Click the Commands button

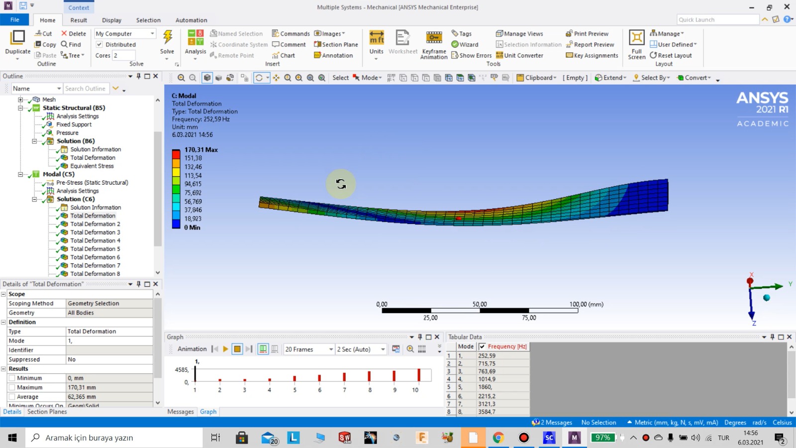pyautogui.click(x=291, y=33)
